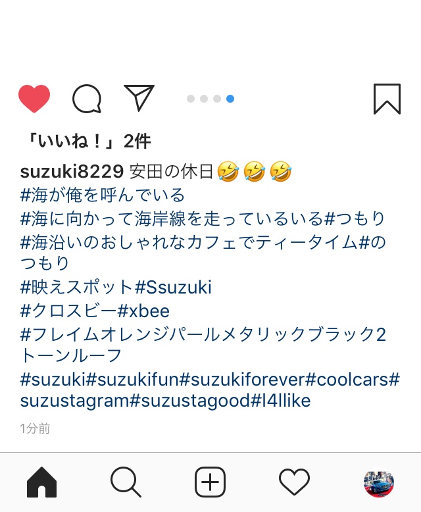The width and height of the screenshot is (421, 512).
Task: Open comments via speech bubble icon
Action: (x=86, y=99)
